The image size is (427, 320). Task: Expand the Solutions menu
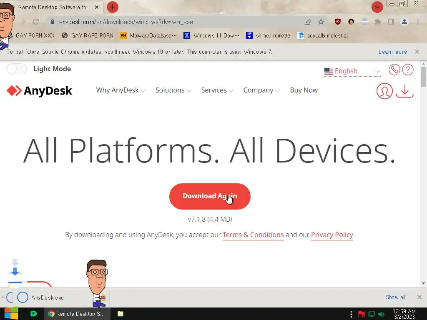(x=173, y=90)
